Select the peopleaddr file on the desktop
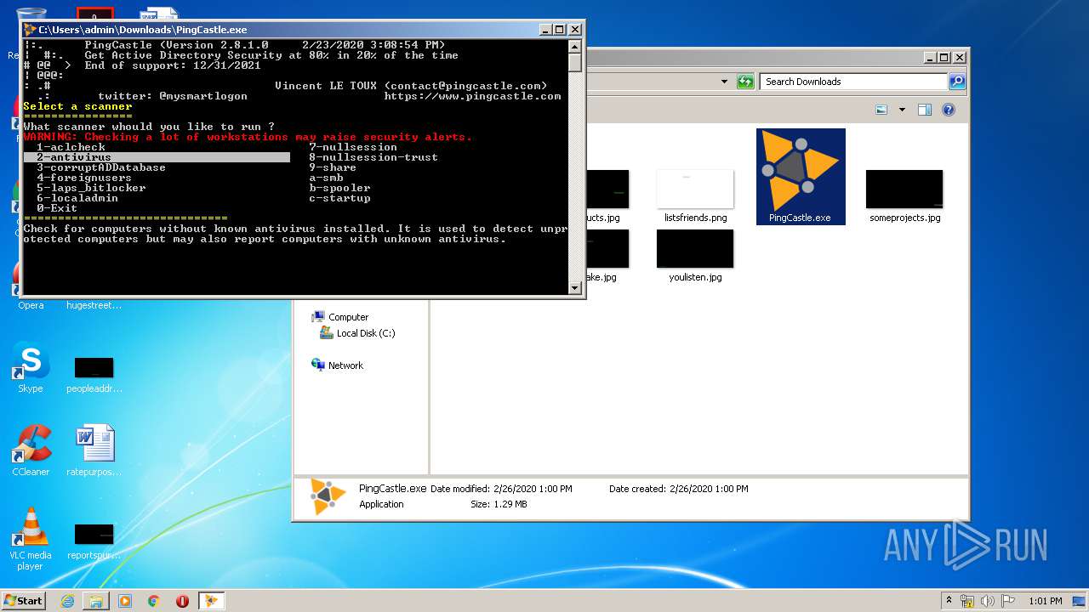Viewport: 1089px width, 612px height. coord(94,375)
